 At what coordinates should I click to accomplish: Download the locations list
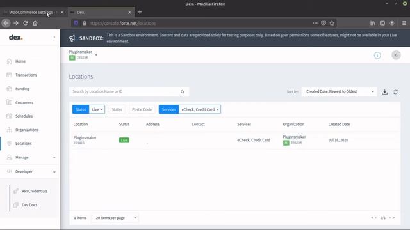click(384, 92)
